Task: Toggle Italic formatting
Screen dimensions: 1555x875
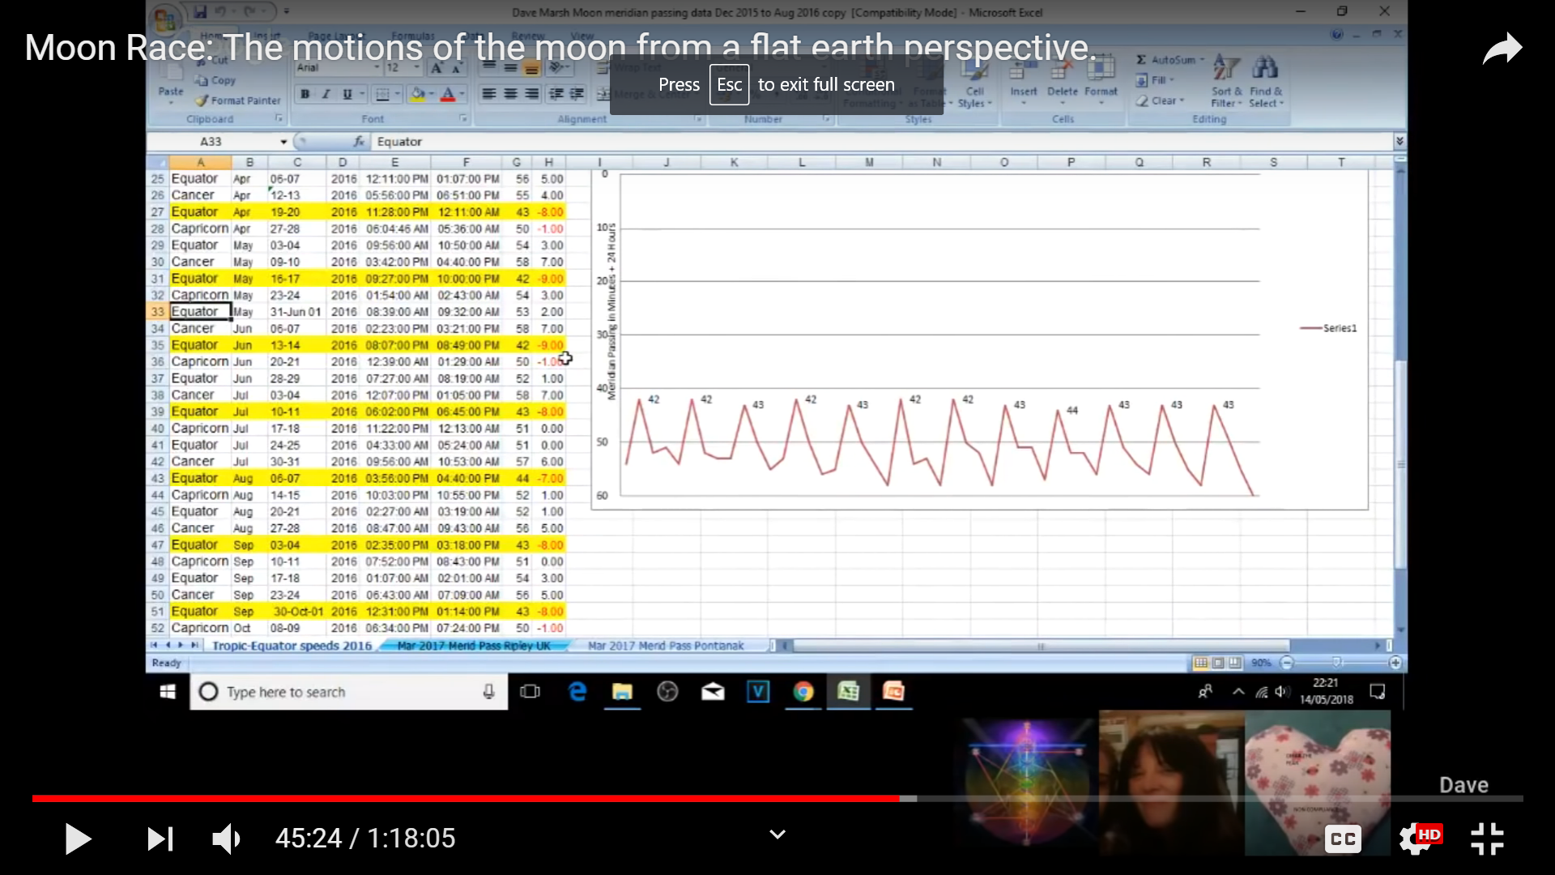Action: 326,94
